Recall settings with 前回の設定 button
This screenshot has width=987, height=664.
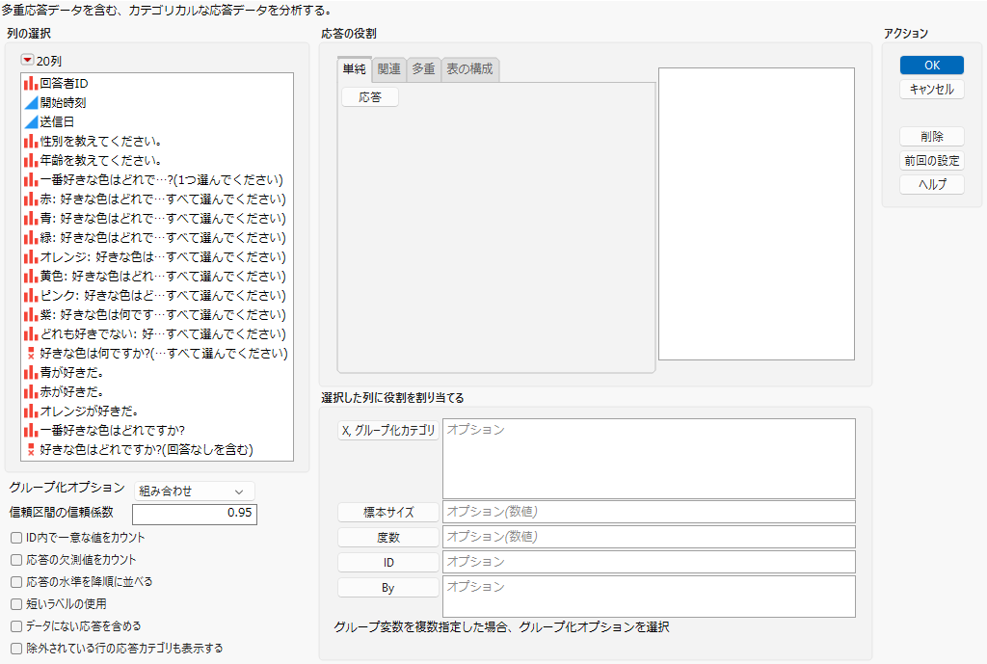[932, 161]
